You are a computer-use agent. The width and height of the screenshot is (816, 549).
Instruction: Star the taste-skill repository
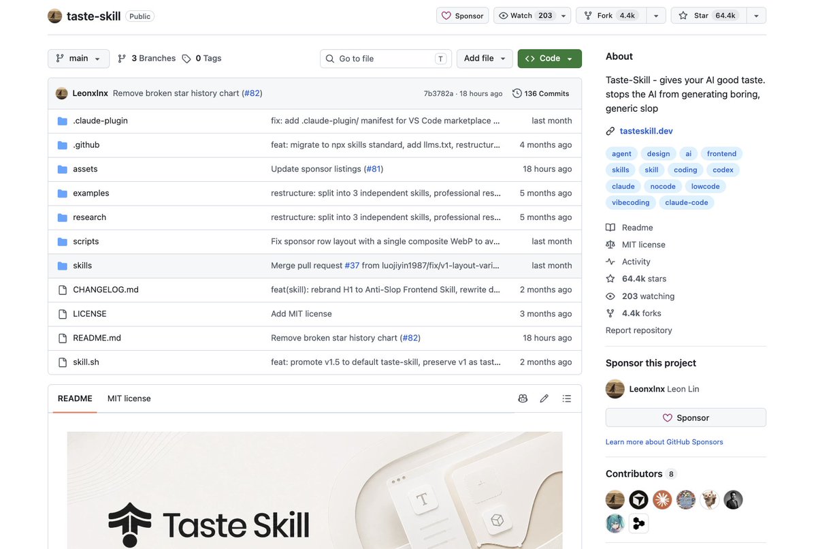(x=708, y=16)
